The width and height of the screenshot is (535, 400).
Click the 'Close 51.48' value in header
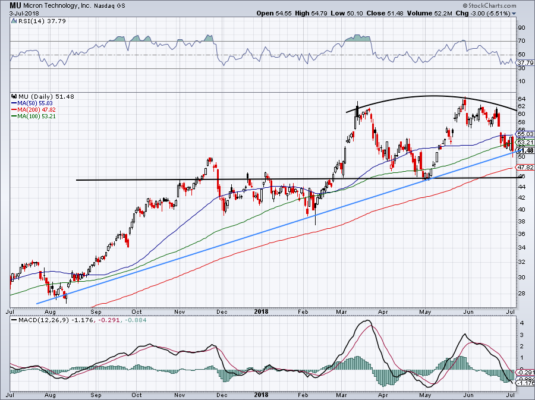tap(385, 14)
